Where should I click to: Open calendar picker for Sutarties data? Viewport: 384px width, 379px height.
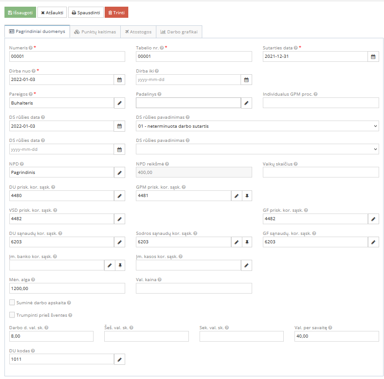tap(373, 56)
